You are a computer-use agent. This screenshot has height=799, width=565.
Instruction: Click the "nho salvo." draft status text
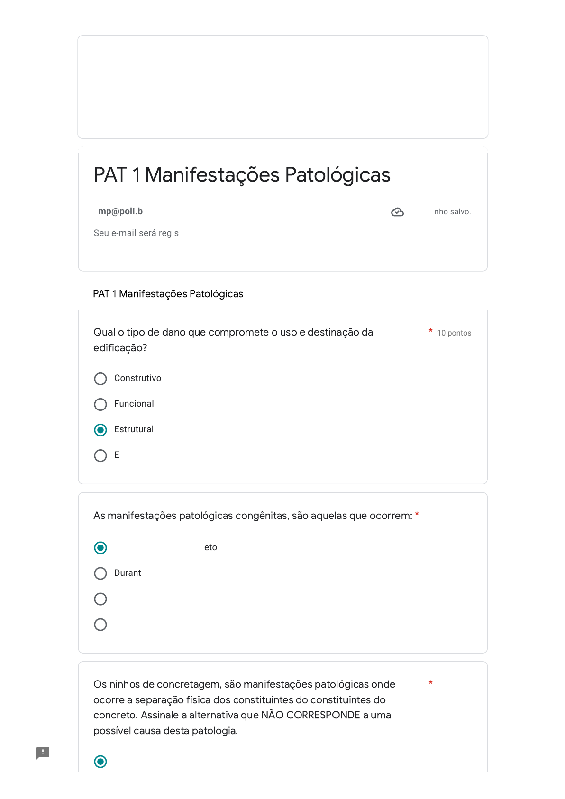pyautogui.click(x=452, y=212)
